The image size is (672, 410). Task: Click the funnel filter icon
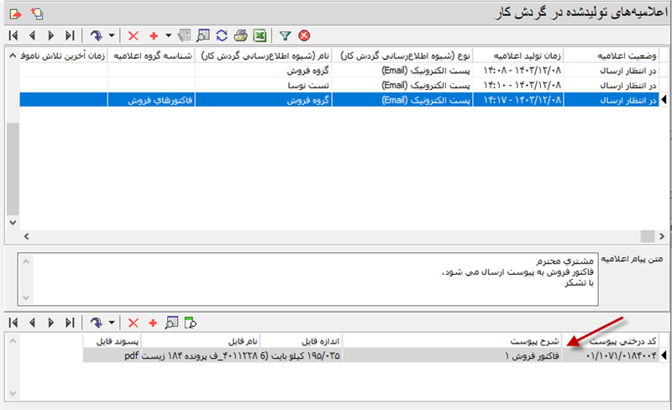coord(285,36)
